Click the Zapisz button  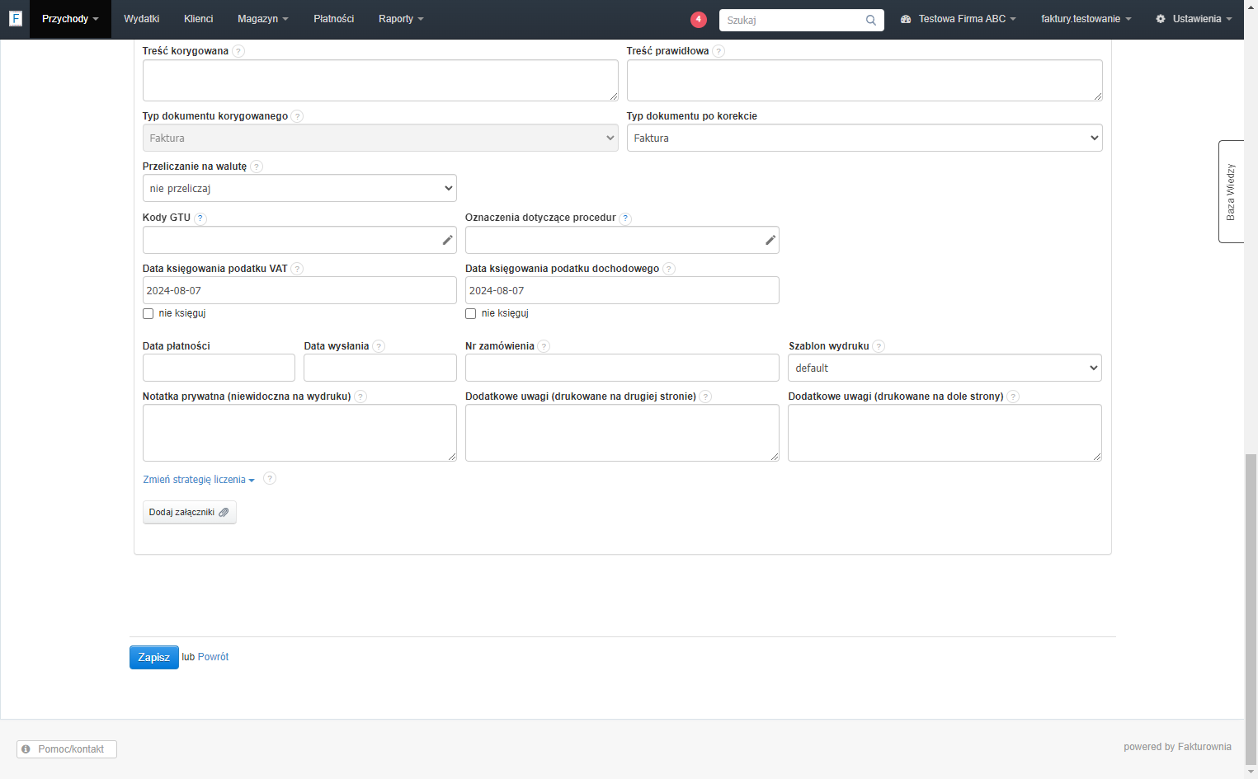click(x=154, y=657)
